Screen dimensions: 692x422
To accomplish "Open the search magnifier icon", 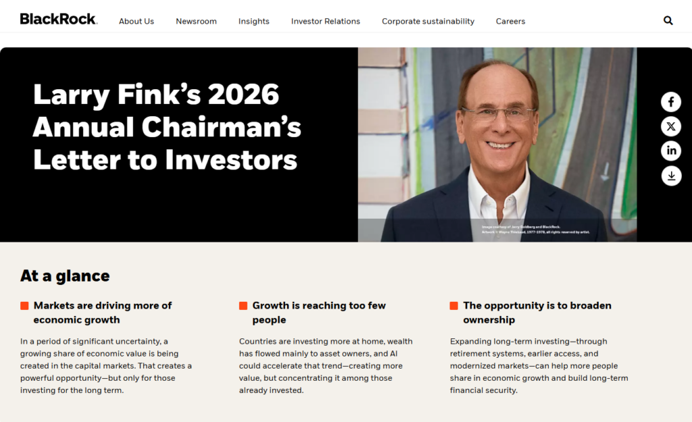I will [668, 21].
